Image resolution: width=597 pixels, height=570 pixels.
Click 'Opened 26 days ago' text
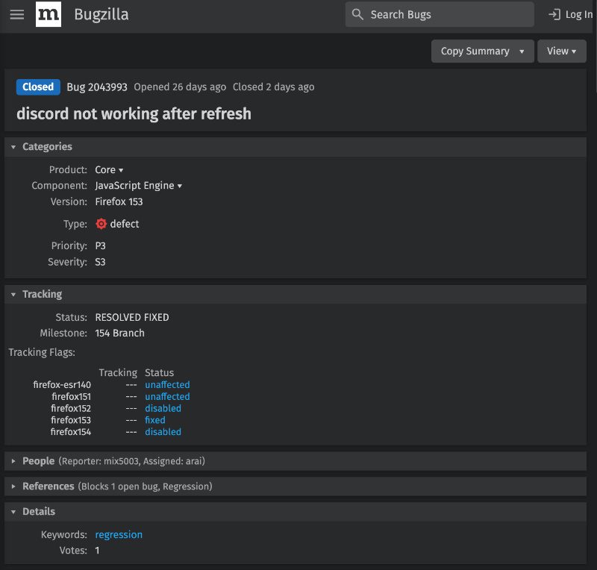coord(180,87)
